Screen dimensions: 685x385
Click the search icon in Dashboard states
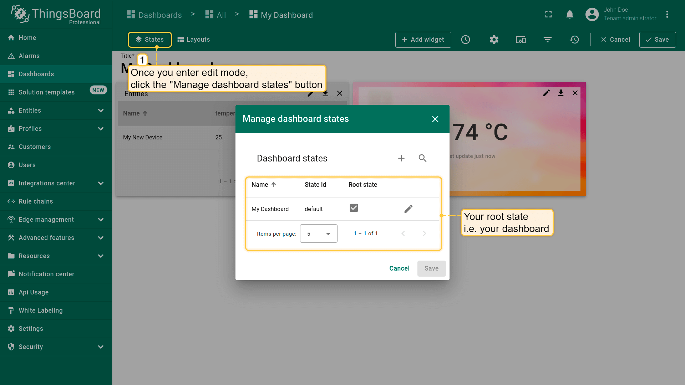point(422,158)
